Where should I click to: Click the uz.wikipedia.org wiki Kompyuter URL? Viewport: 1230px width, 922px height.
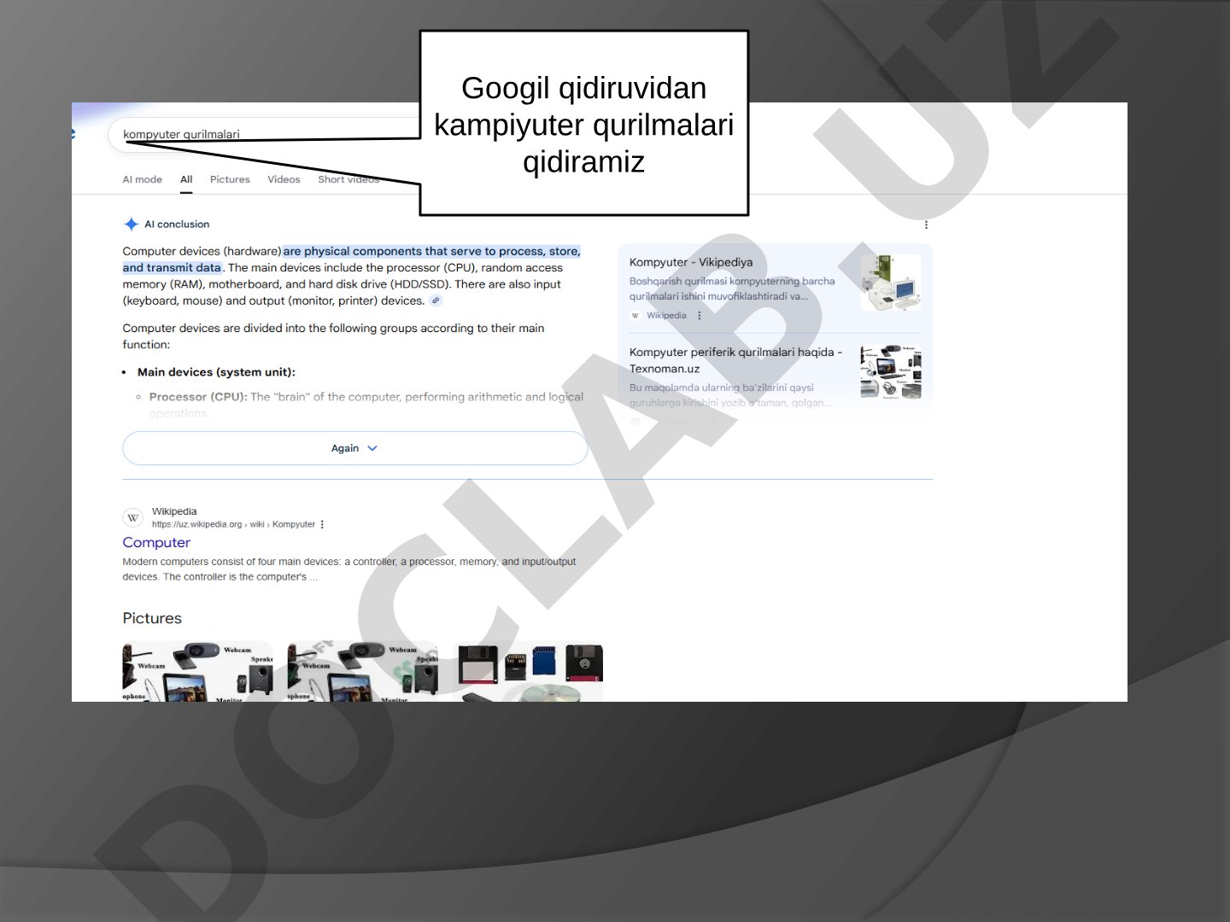pyautogui.click(x=233, y=524)
